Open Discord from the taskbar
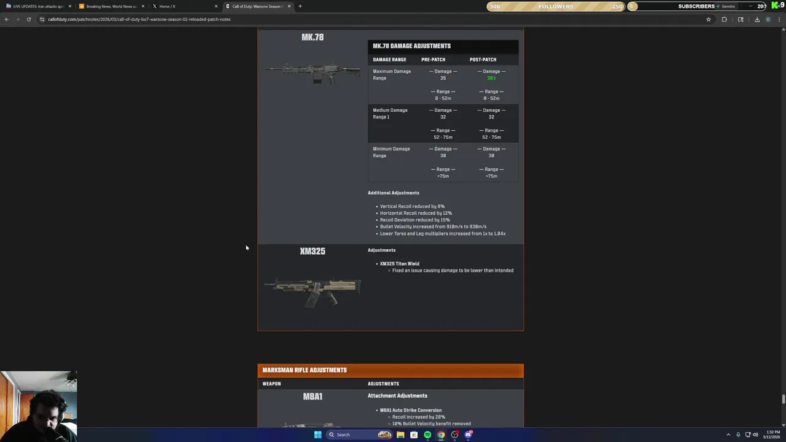Screen dimensions: 786x442 (x=468, y=435)
